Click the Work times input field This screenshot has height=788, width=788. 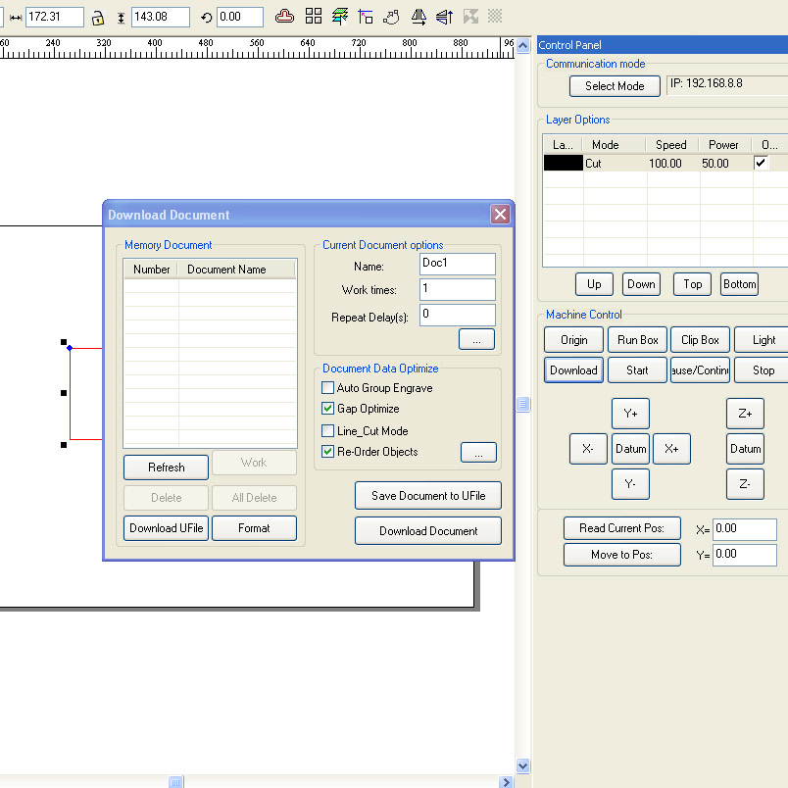click(458, 290)
